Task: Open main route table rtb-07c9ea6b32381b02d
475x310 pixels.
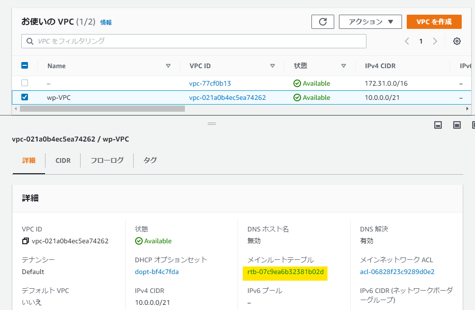Action: (x=285, y=272)
